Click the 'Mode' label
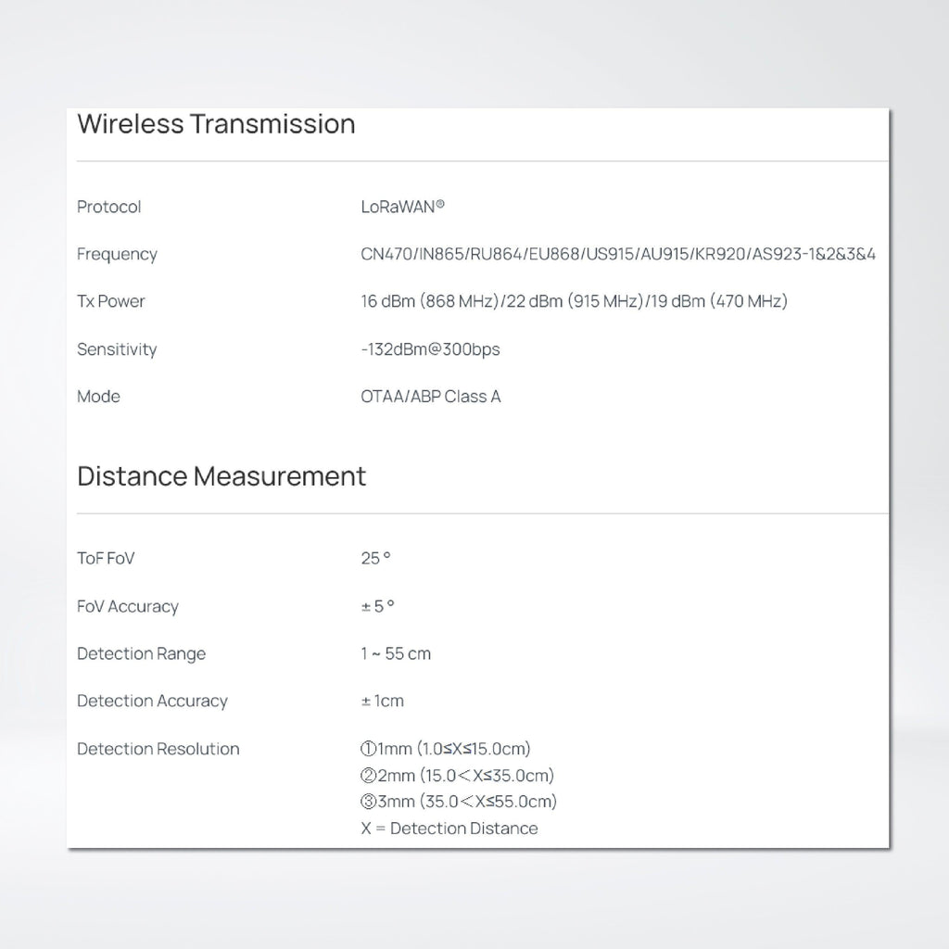This screenshot has width=949, height=949. coord(98,397)
